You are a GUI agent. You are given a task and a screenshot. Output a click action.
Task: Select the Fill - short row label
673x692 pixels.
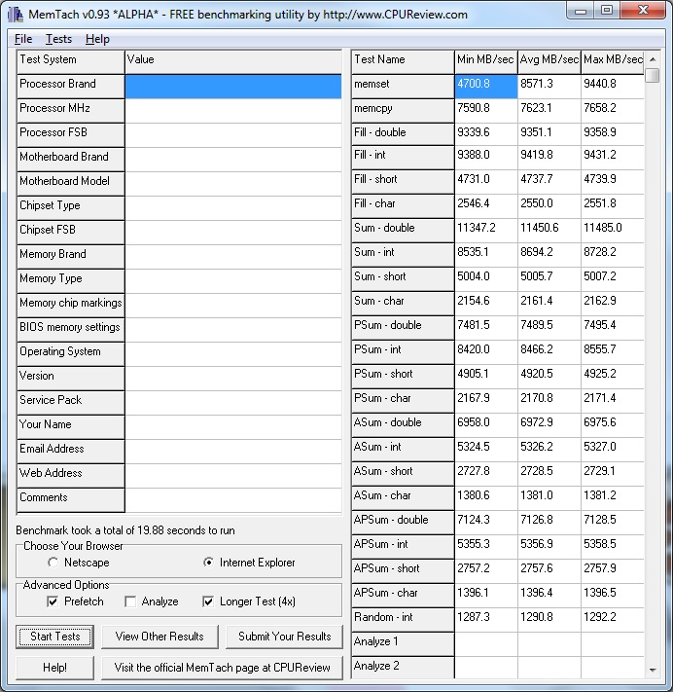pyautogui.click(x=403, y=182)
